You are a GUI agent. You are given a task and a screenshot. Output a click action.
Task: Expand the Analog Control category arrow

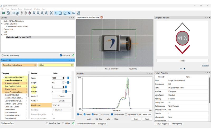[x=27, y=89]
